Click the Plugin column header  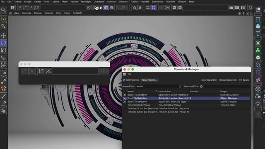(224, 91)
